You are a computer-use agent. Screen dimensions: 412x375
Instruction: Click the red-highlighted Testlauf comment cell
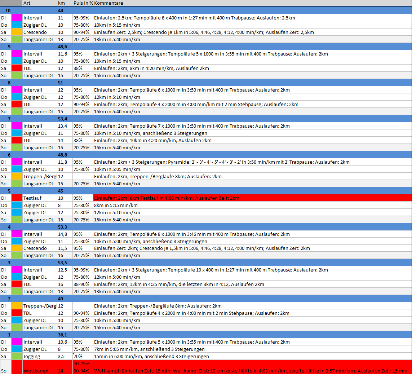(252, 198)
